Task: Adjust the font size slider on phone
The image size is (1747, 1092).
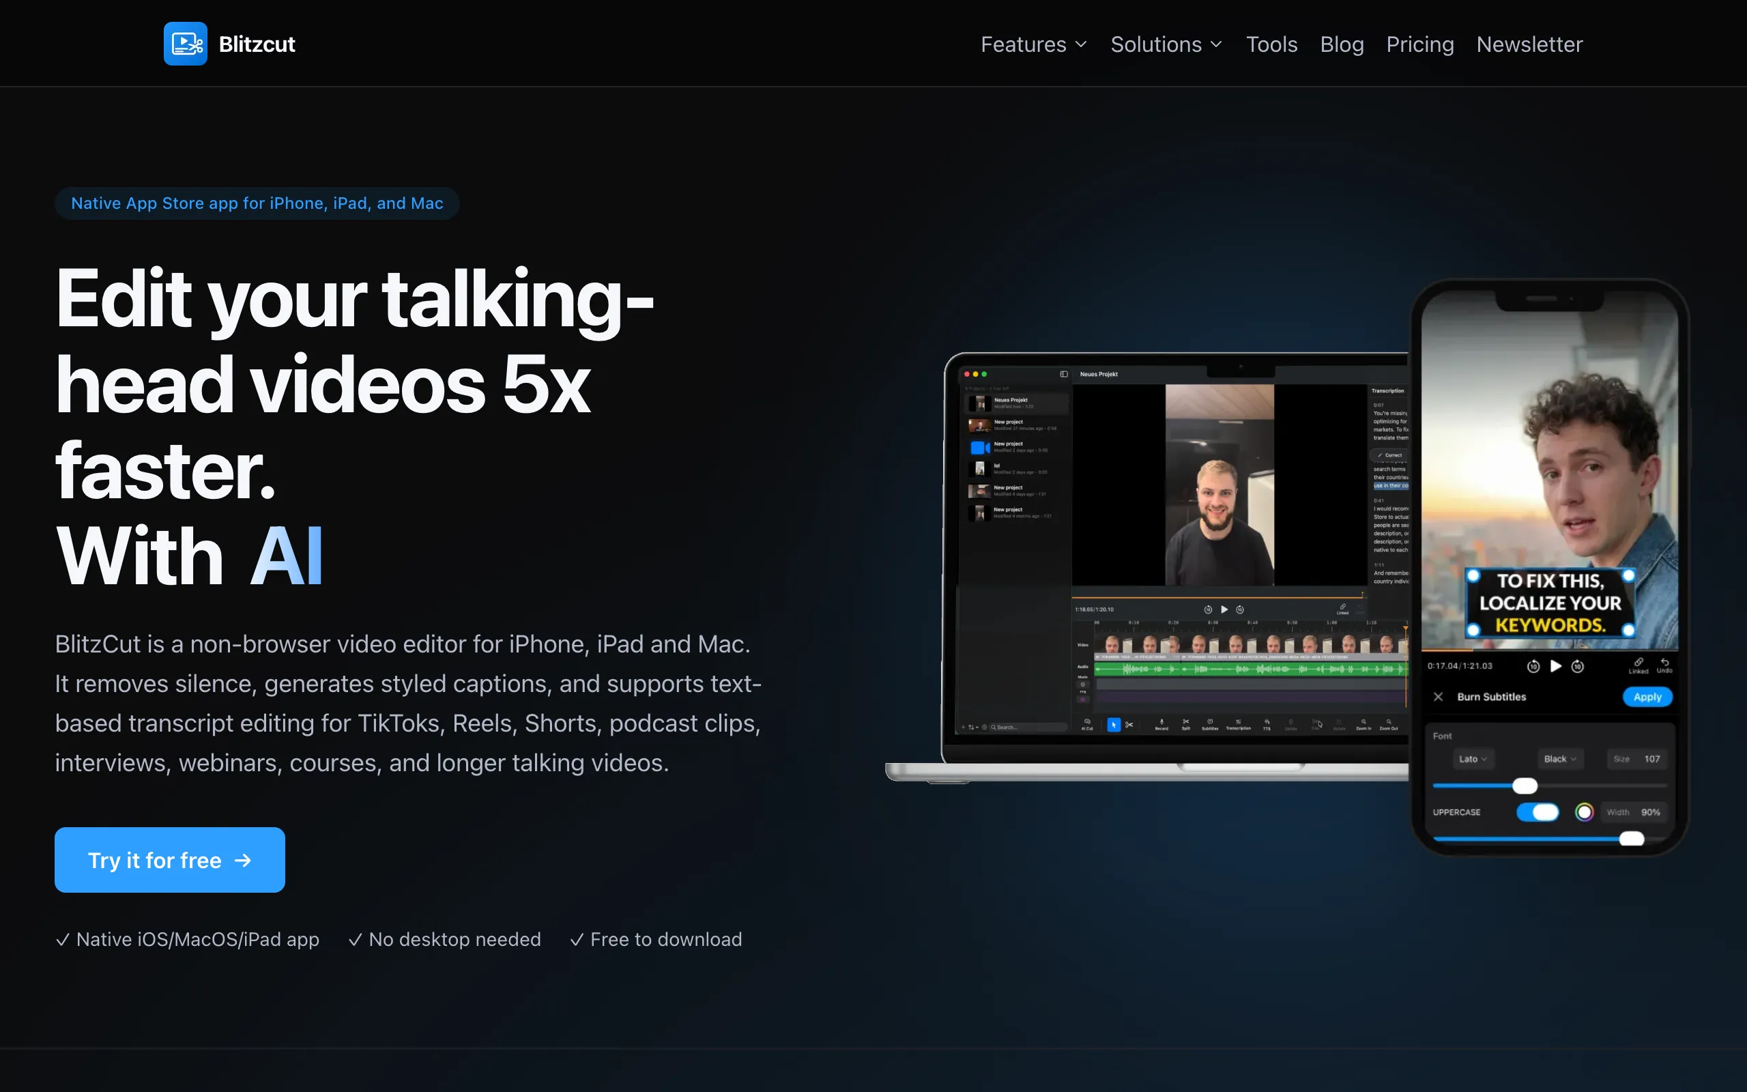Action: click(x=1525, y=786)
